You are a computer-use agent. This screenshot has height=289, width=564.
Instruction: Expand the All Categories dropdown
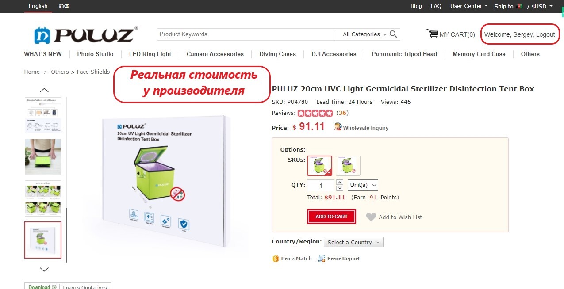364,34
